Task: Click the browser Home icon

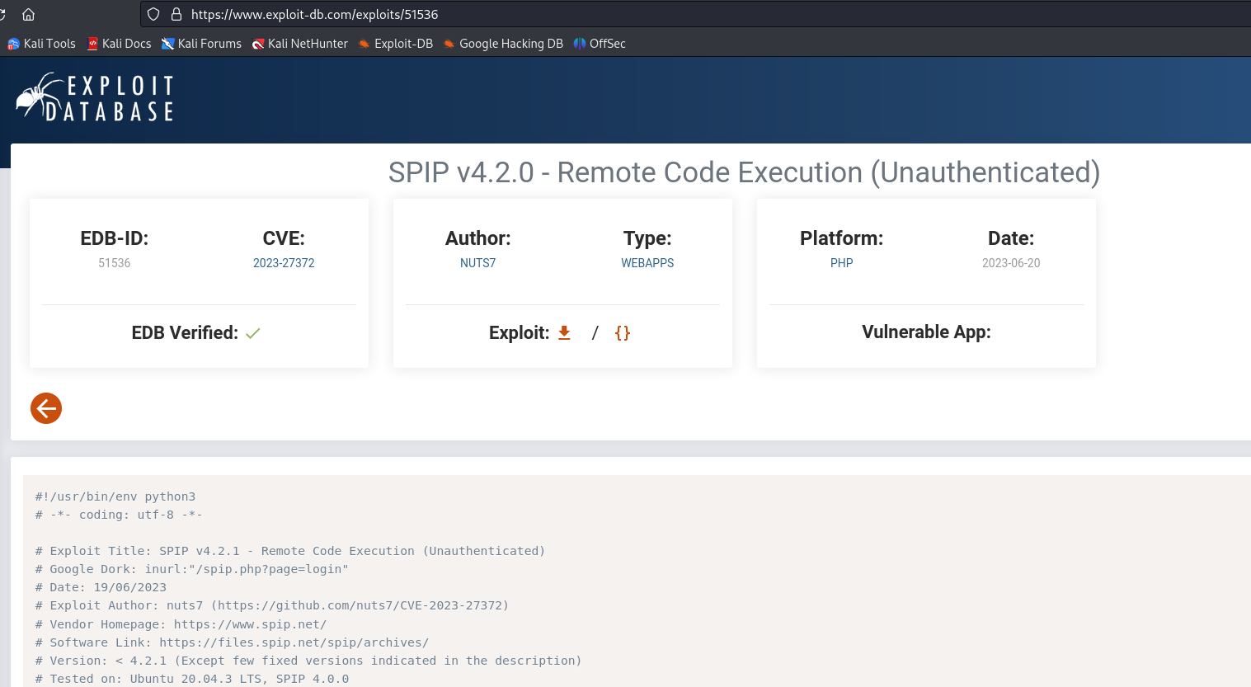Action: click(28, 14)
